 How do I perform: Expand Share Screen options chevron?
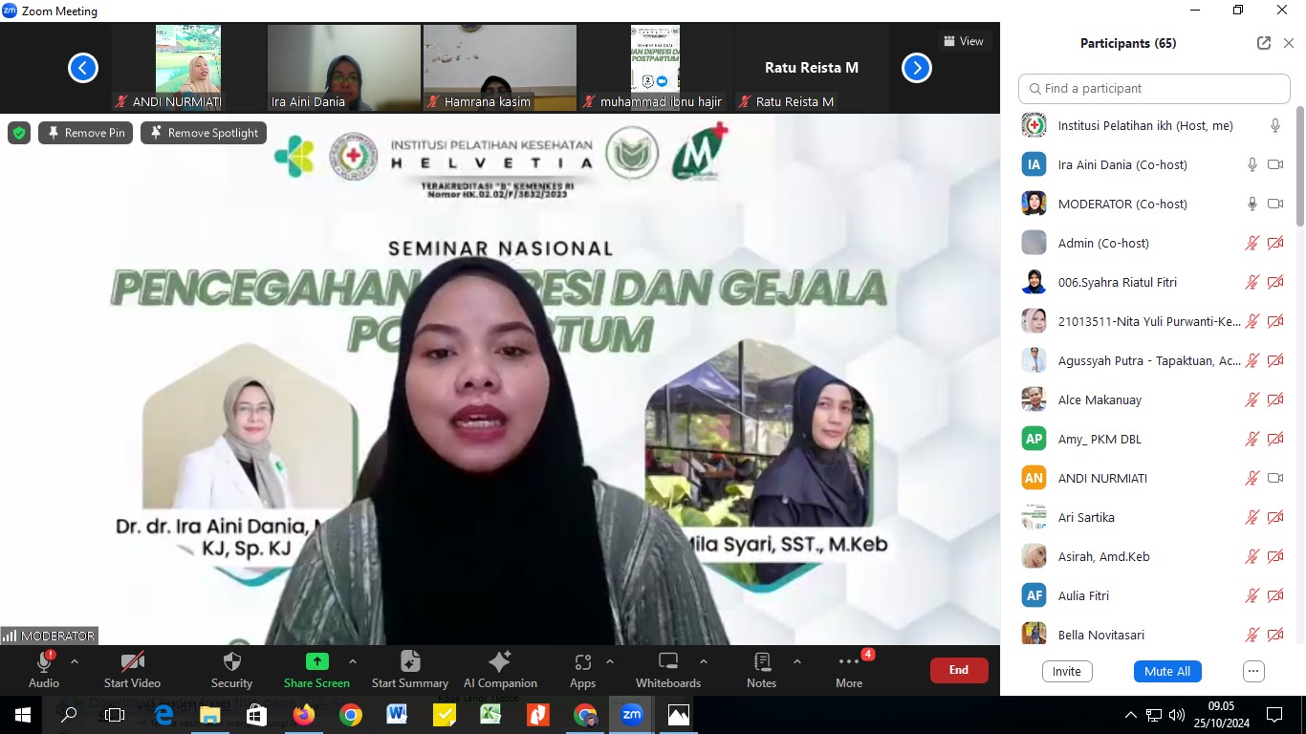coord(352,661)
